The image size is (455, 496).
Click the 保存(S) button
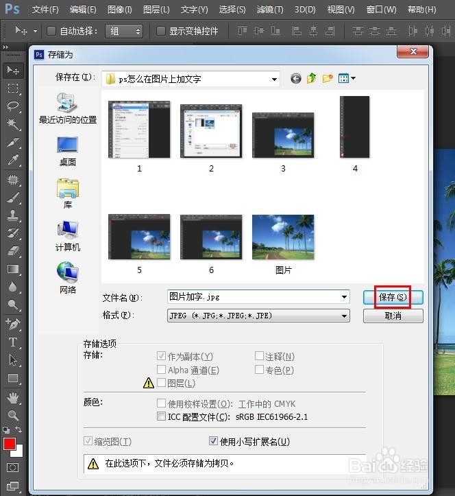coord(393,297)
